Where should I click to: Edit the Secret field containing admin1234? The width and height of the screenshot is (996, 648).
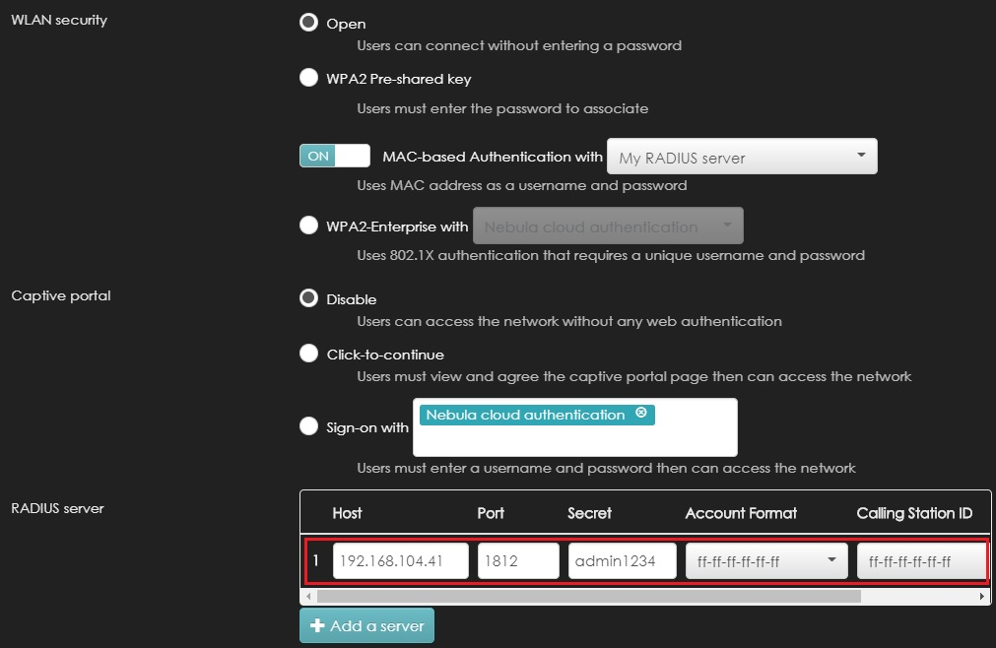pos(622,559)
